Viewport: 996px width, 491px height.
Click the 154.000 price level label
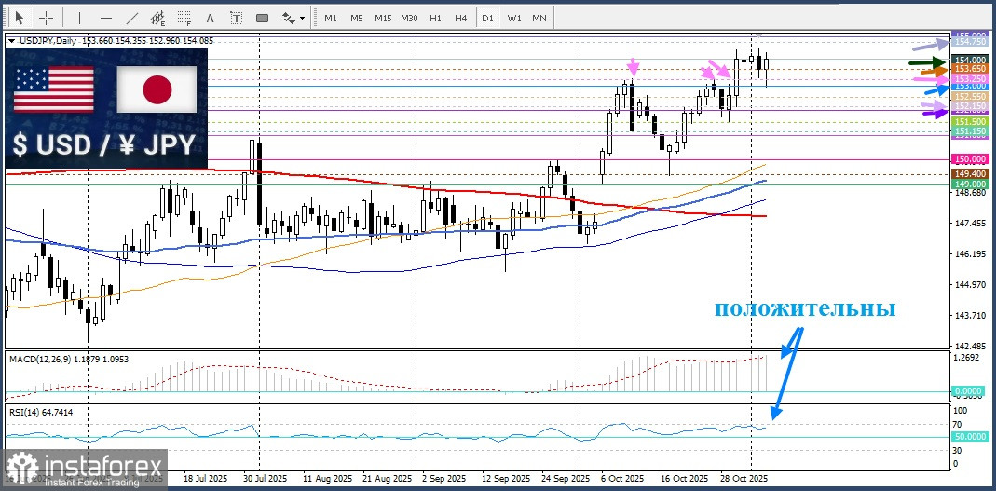click(970, 60)
